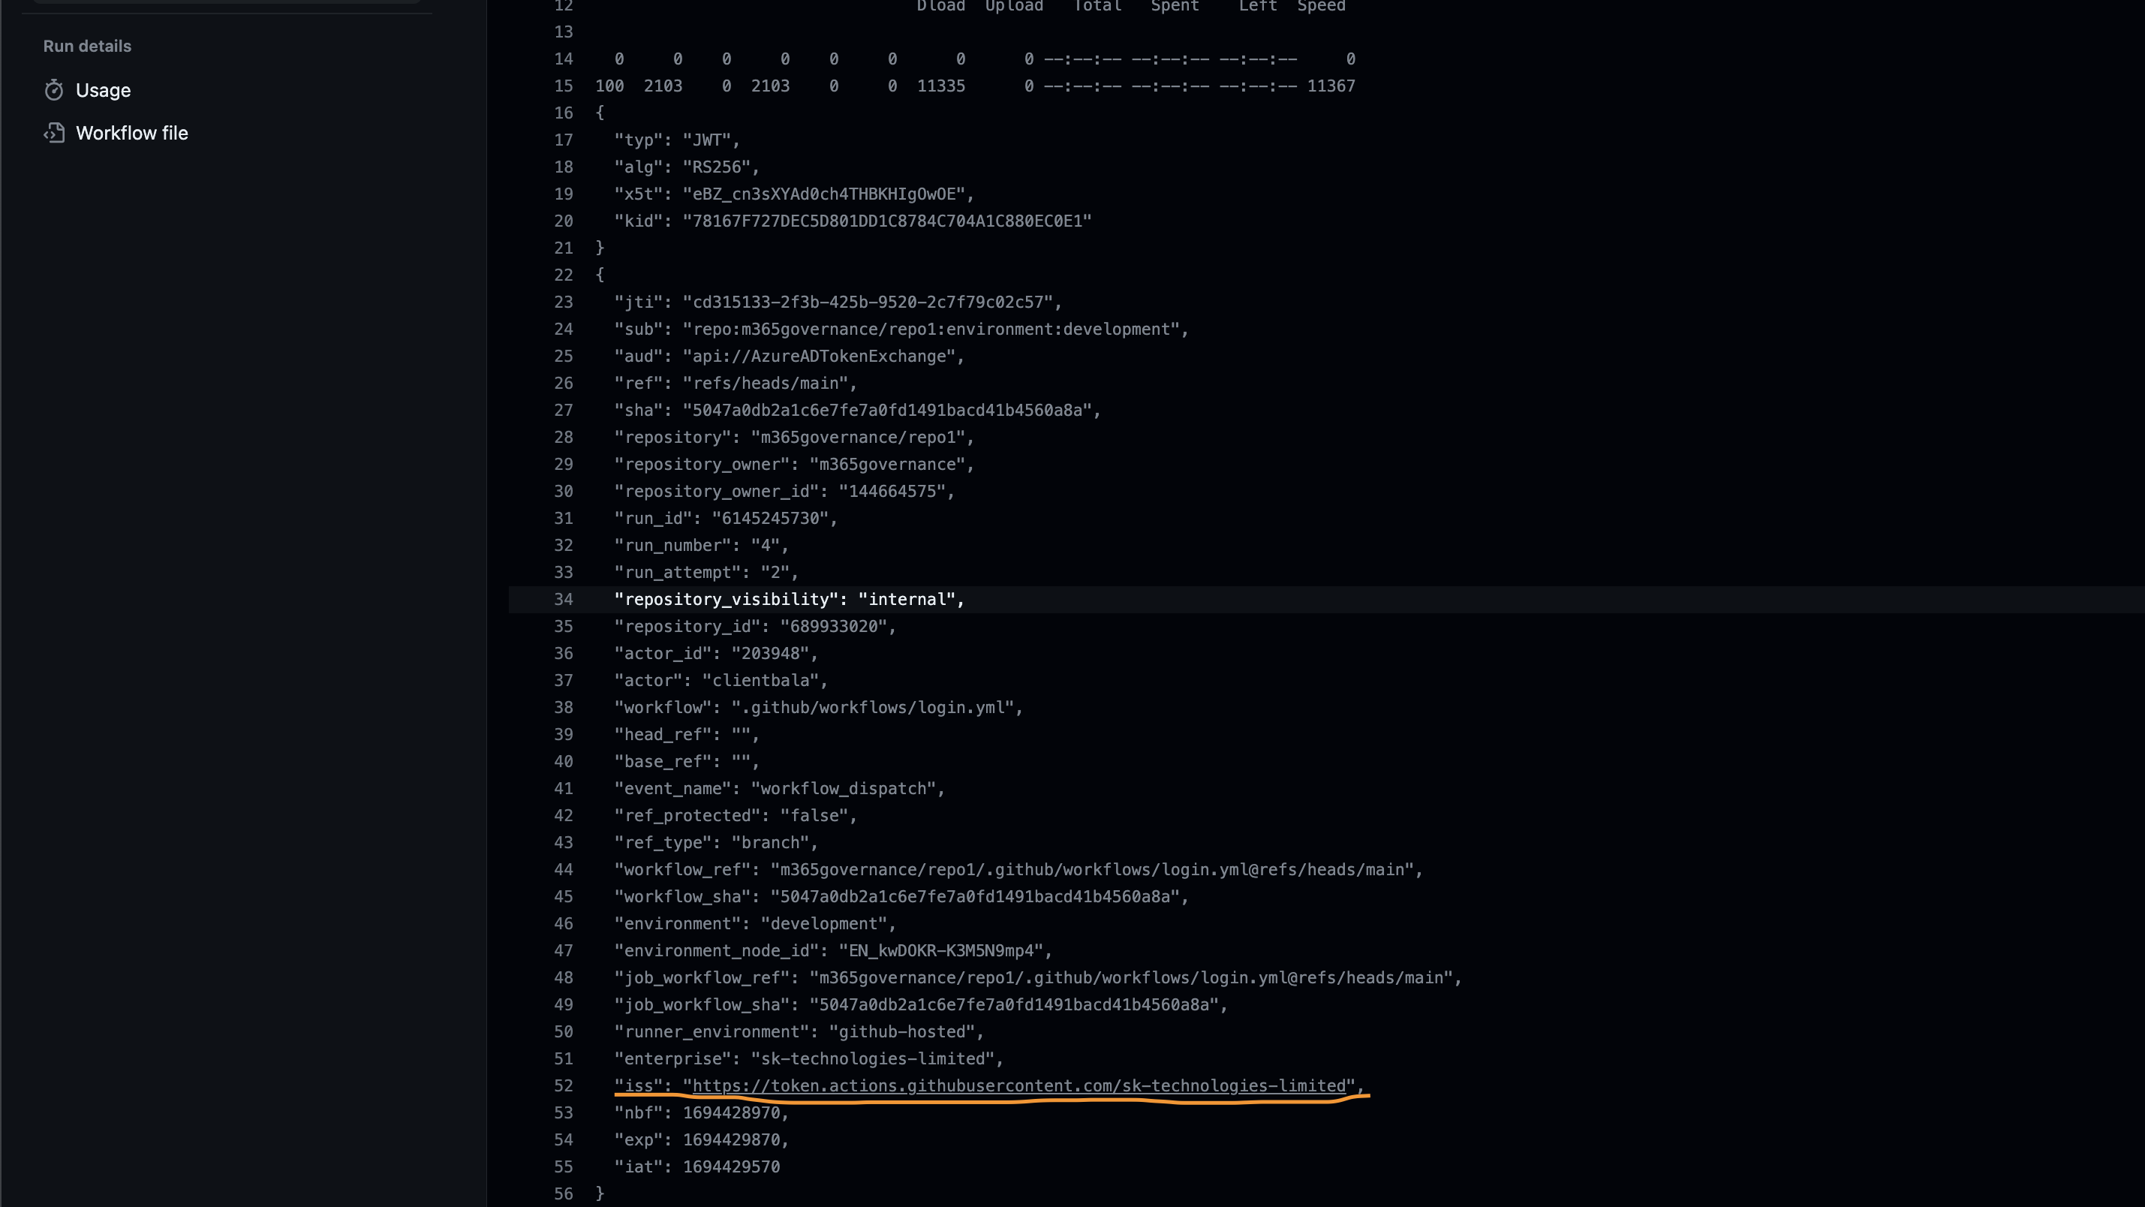Select line number 41 for event_name
This screenshot has width=2145, height=1207.
564,788
